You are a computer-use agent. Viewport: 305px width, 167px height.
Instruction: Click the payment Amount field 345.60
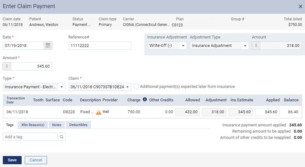31,66
